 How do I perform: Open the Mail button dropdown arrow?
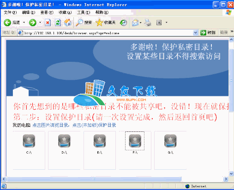[x=141, y=23]
